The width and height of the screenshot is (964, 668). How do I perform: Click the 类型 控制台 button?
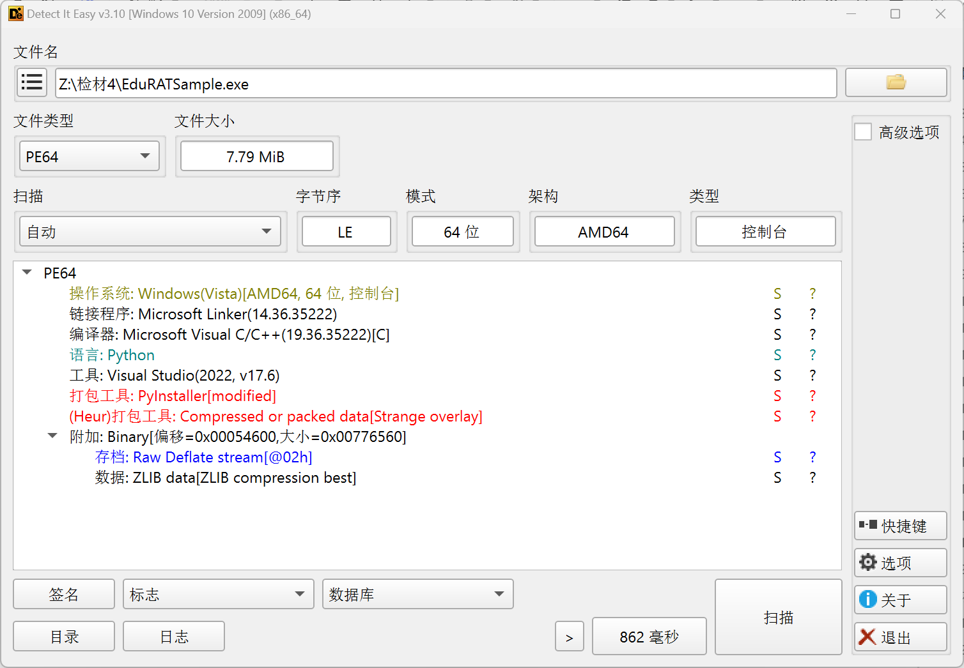tap(766, 232)
